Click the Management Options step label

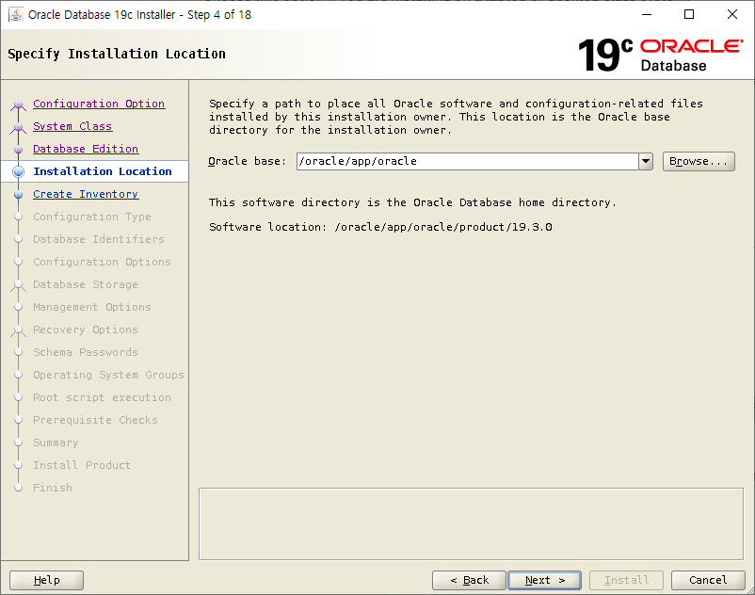(92, 307)
